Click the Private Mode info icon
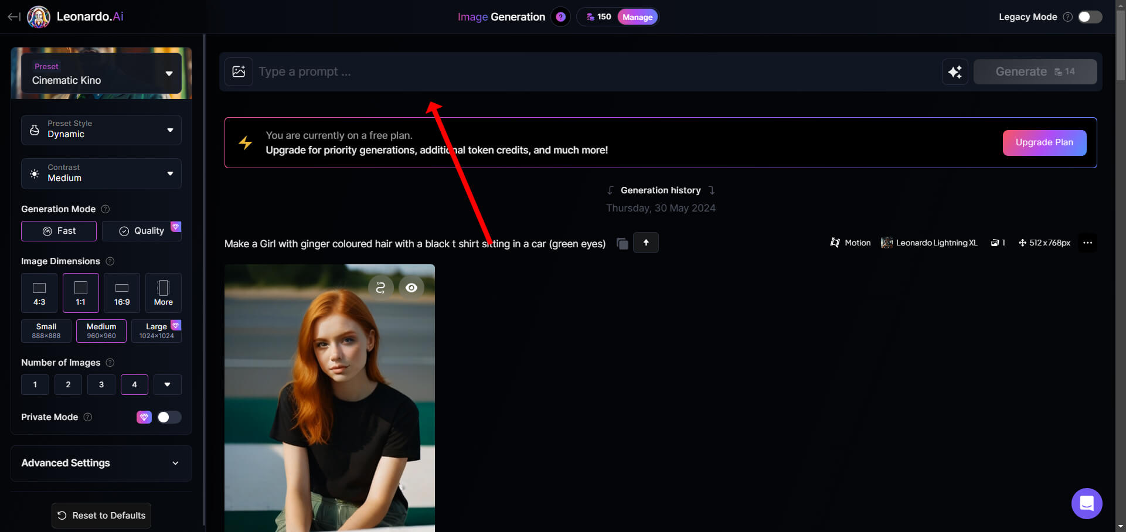Viewport: 1126px width, 532px height. point(88,417)
